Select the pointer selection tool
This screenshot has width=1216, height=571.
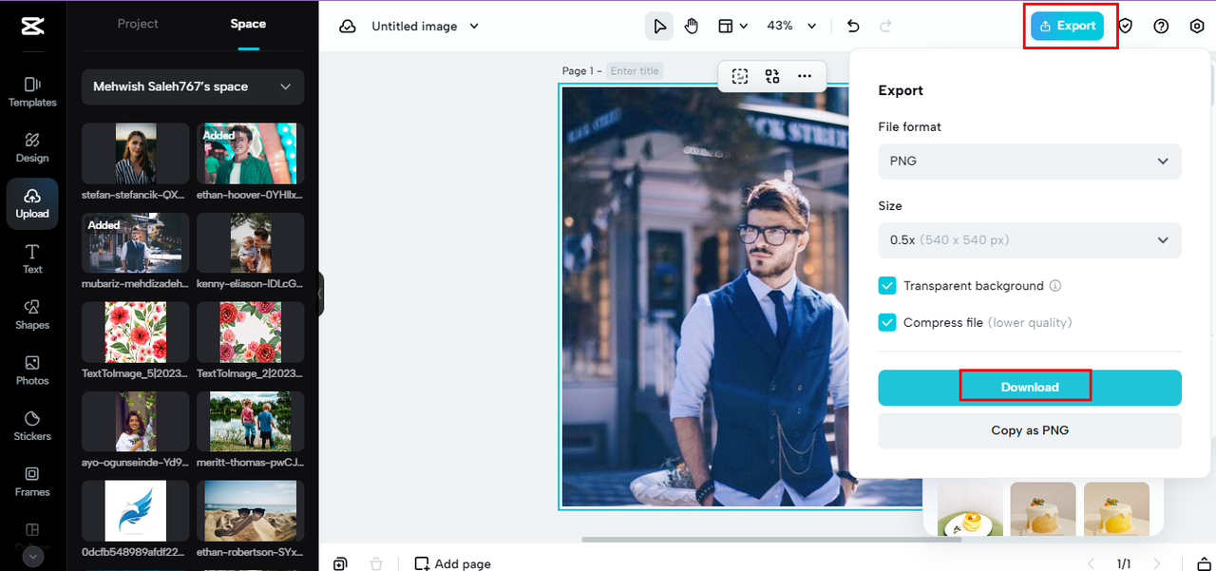[x=658, y=26]
